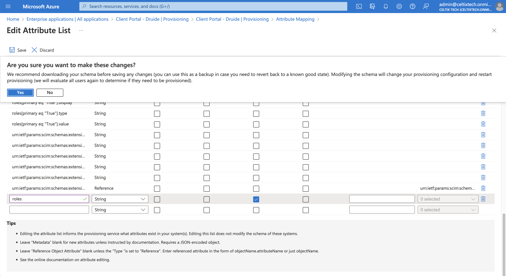Expand the String type dropdown for roles
506x276 pixels.
[x=120, y=199]
